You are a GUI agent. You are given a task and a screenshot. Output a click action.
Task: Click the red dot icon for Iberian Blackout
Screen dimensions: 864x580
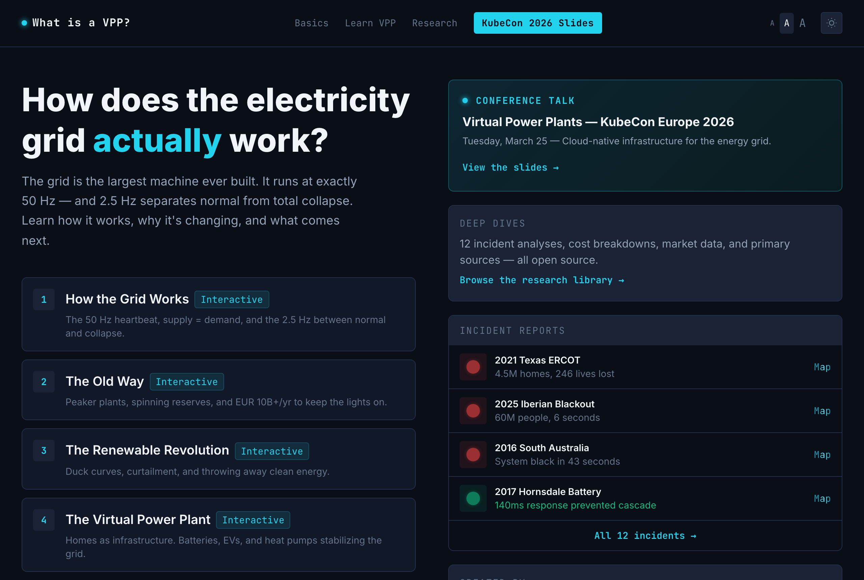click(473, 411)
